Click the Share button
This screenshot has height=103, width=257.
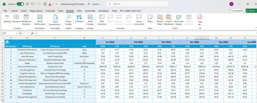[x=251, y=11]
